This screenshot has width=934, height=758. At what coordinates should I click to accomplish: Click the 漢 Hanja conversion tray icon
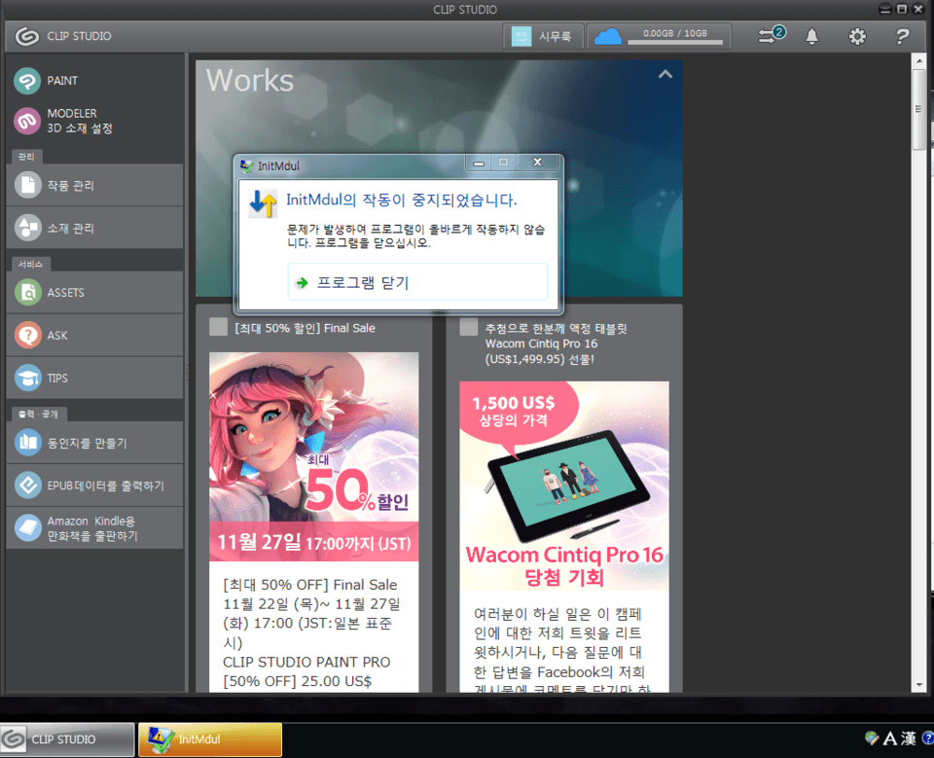click(x=909, y=739)
